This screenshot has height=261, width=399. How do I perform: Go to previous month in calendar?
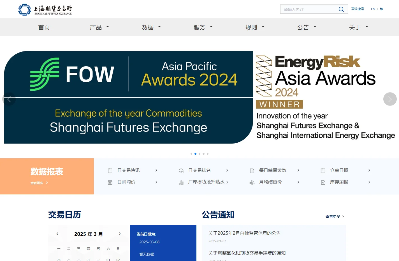pyautogui.click(x=57, y=234)
